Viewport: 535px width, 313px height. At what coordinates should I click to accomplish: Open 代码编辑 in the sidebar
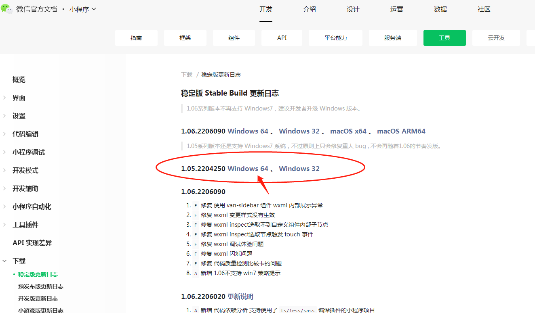click(x=25, y=134)
